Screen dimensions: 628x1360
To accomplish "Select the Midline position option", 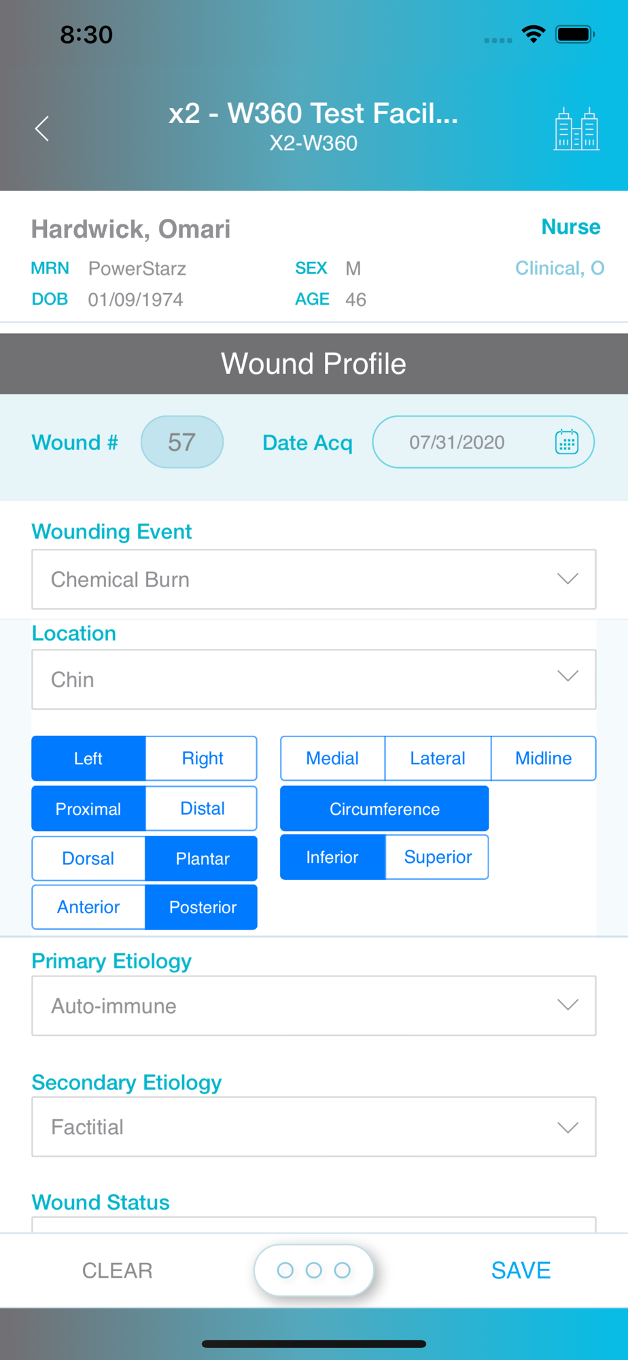I will [543, 758].
